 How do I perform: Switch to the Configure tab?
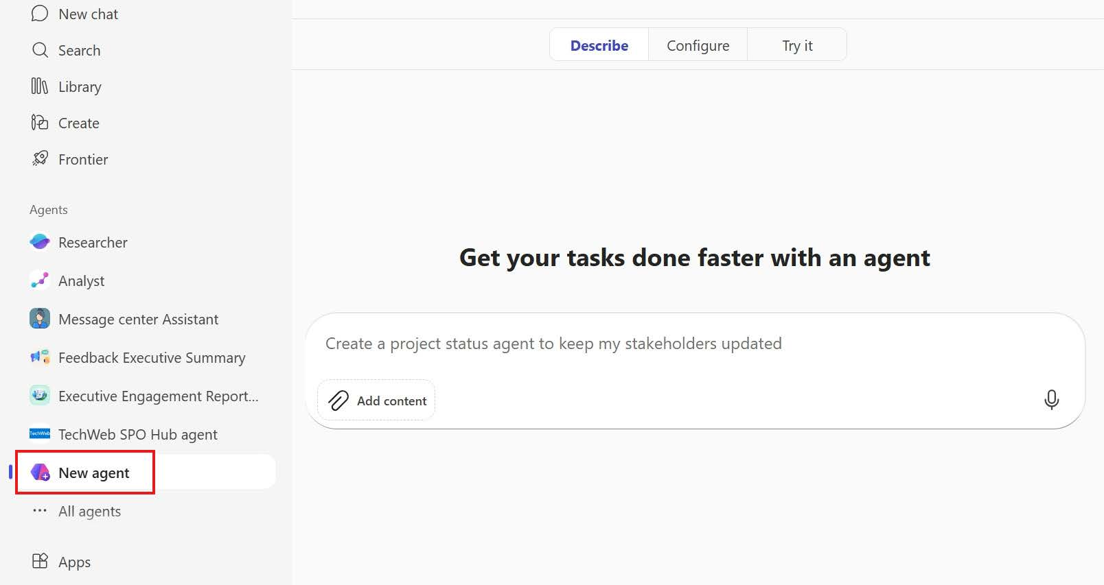(x=698, y=45)
